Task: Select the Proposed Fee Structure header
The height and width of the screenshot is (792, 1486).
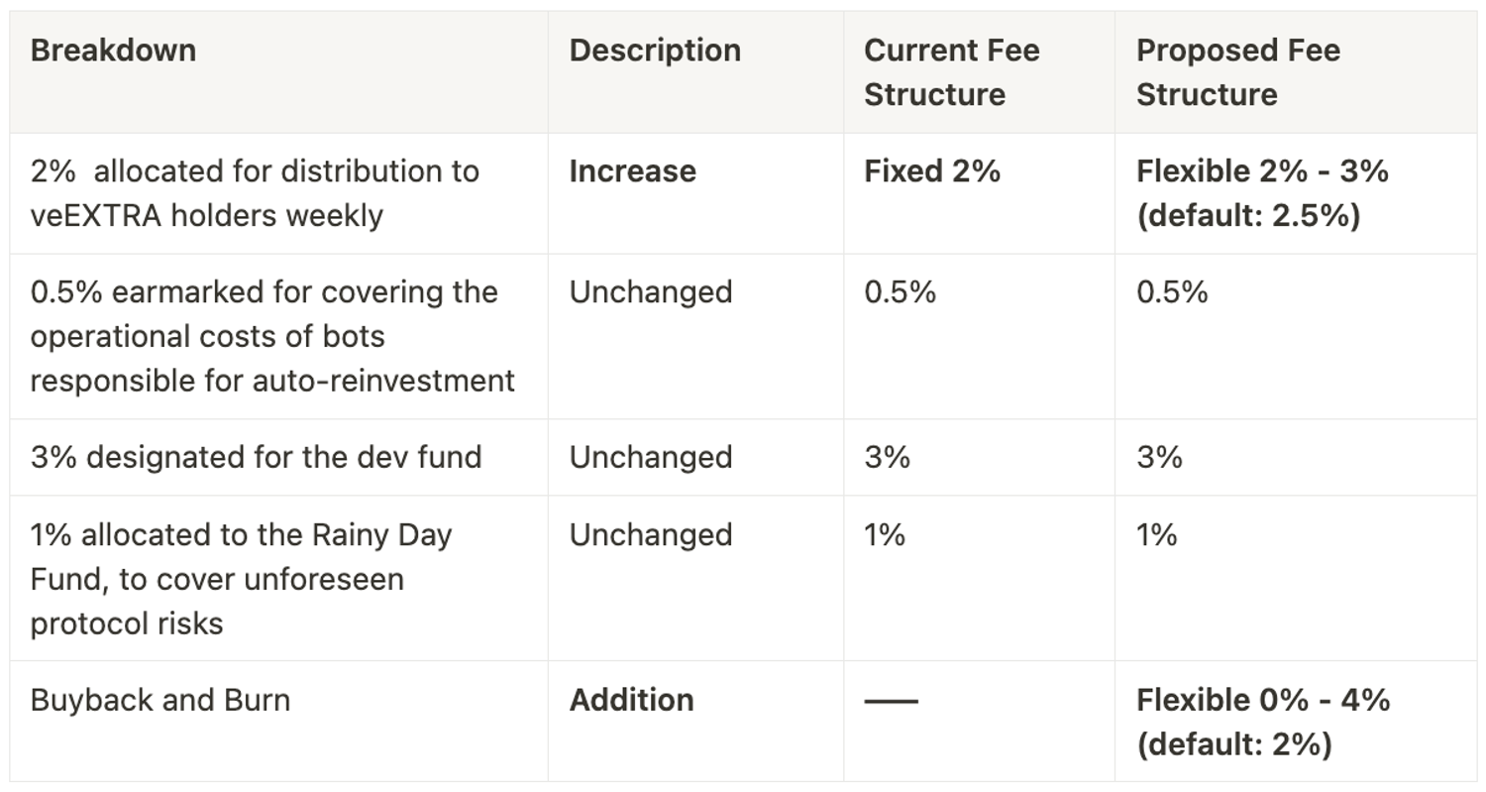Action: 1237,72
